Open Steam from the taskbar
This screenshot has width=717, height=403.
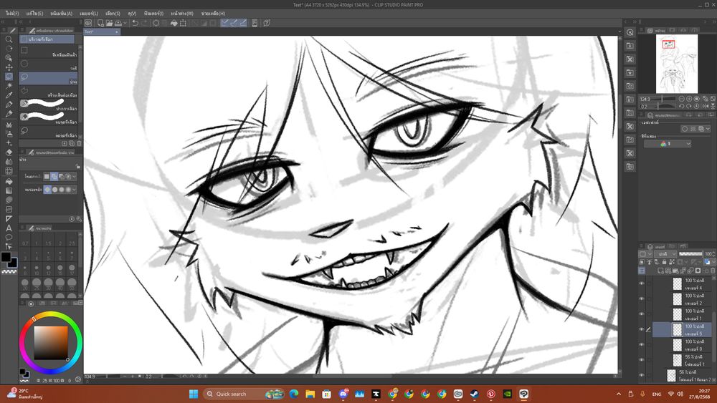point(474,394)
